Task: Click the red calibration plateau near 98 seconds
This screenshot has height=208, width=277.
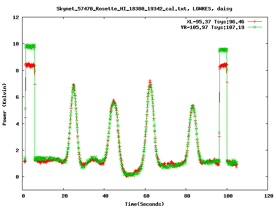Action: click(x=223, y=66)
